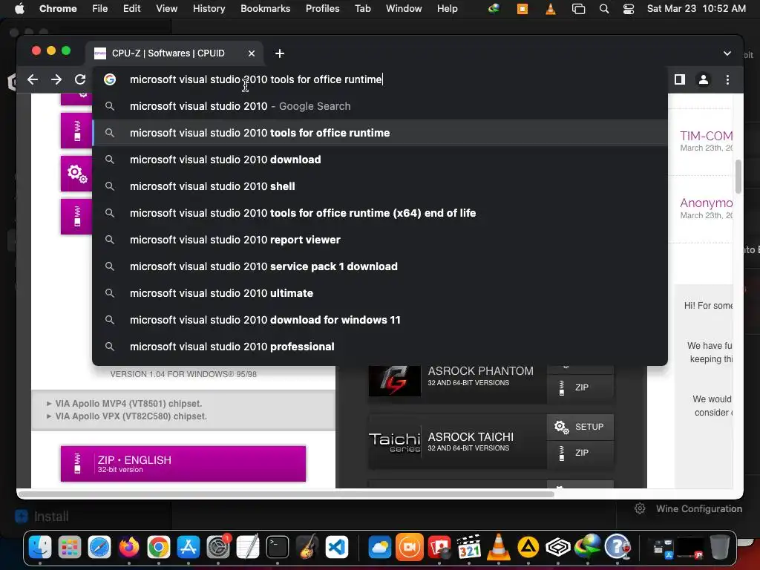This screenshot has width=760, height=570.
Task: Open Launchpad from the dock
Action: click(x=70, y=548)
